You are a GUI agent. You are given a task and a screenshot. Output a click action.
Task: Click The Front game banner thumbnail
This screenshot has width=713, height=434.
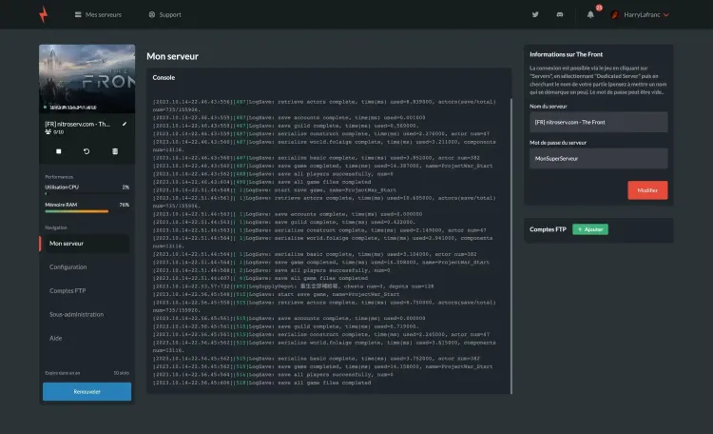point(87,78)
